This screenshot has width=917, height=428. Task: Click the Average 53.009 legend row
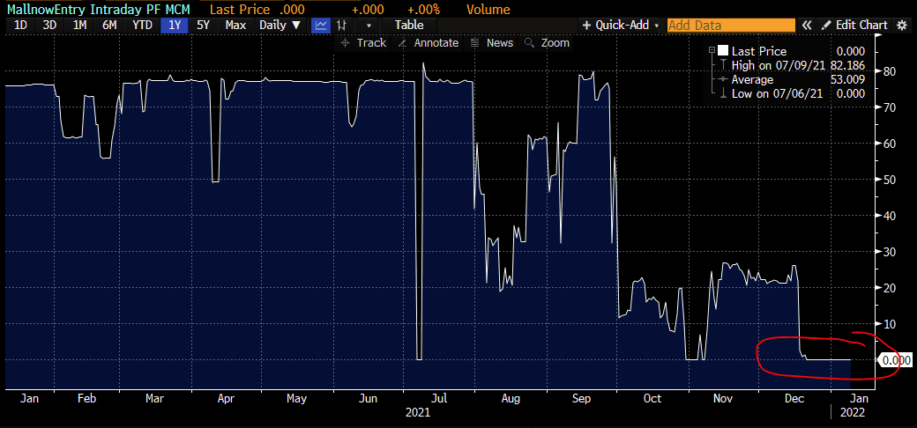tap(792, 79)
